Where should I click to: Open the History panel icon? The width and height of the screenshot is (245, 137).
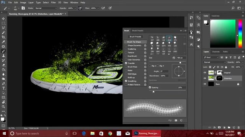(191, 18)
